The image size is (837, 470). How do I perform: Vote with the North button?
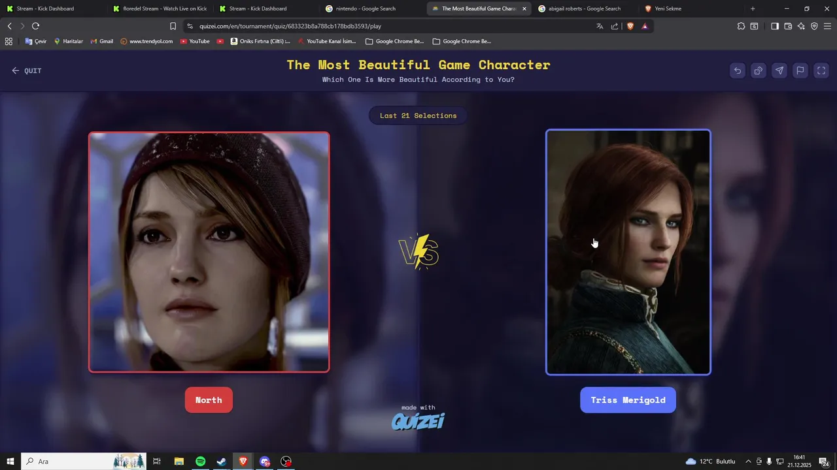209,400
